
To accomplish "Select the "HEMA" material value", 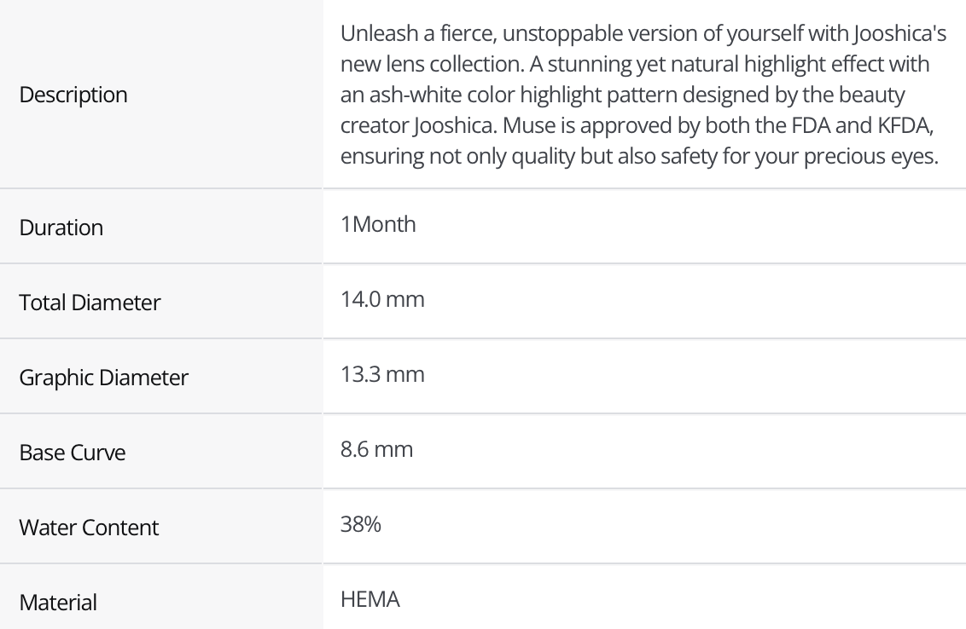I will [370, 599].
